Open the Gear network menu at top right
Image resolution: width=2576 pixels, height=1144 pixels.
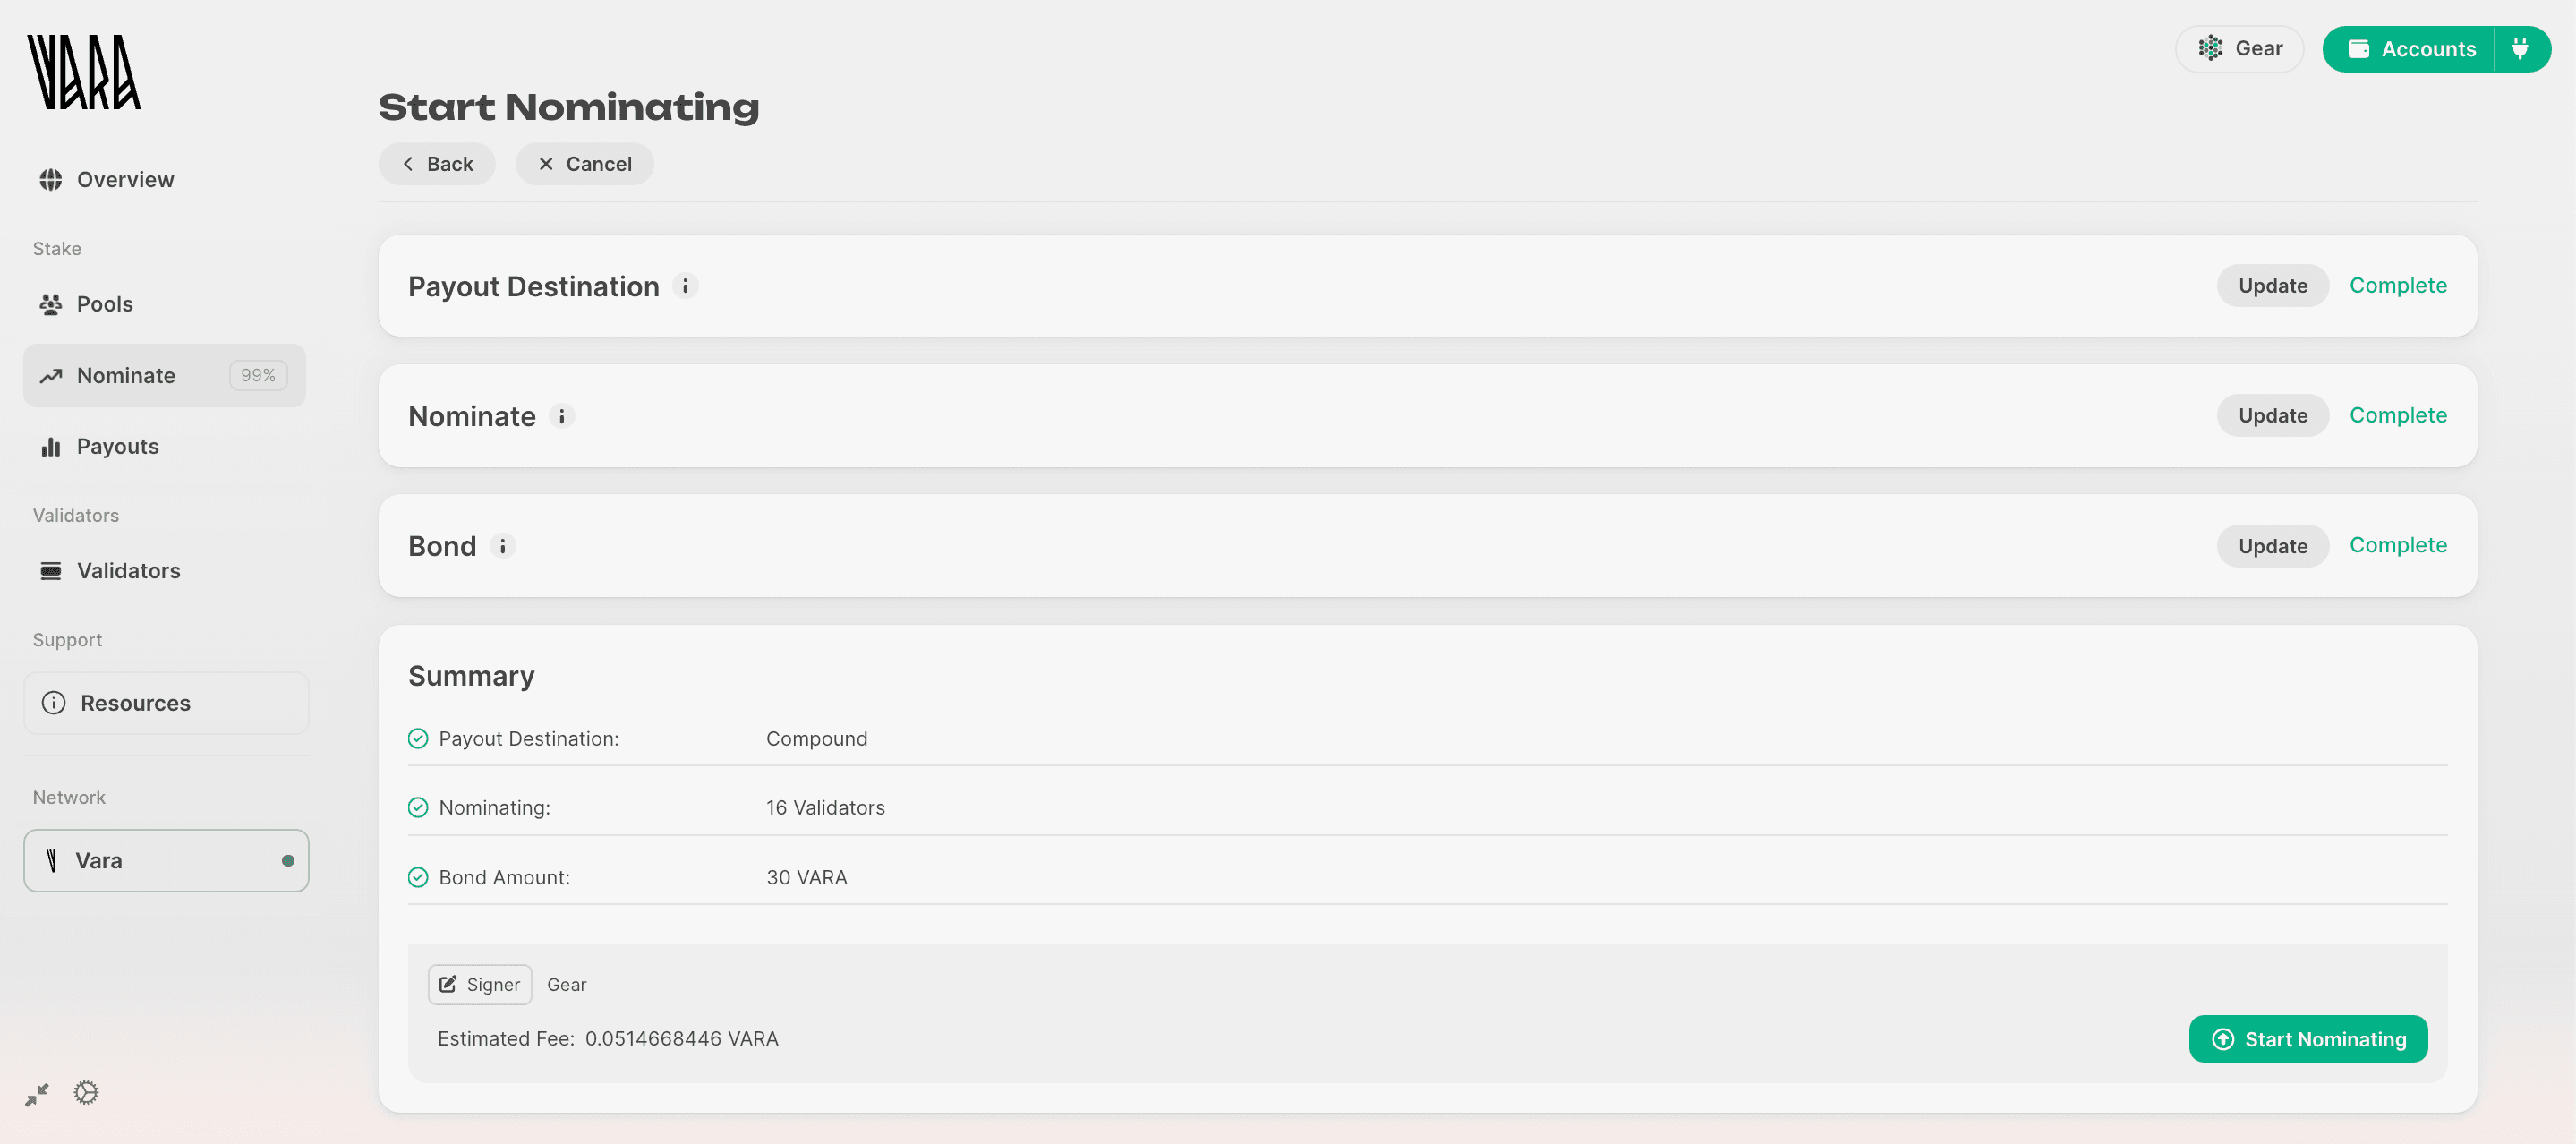[2239, 48]
